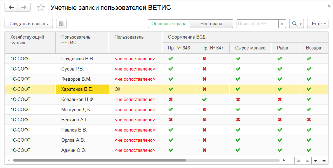Click the unmatched user link for Сусов Р.В.
Screen dimensions: 333x168
tap(135, 69)
